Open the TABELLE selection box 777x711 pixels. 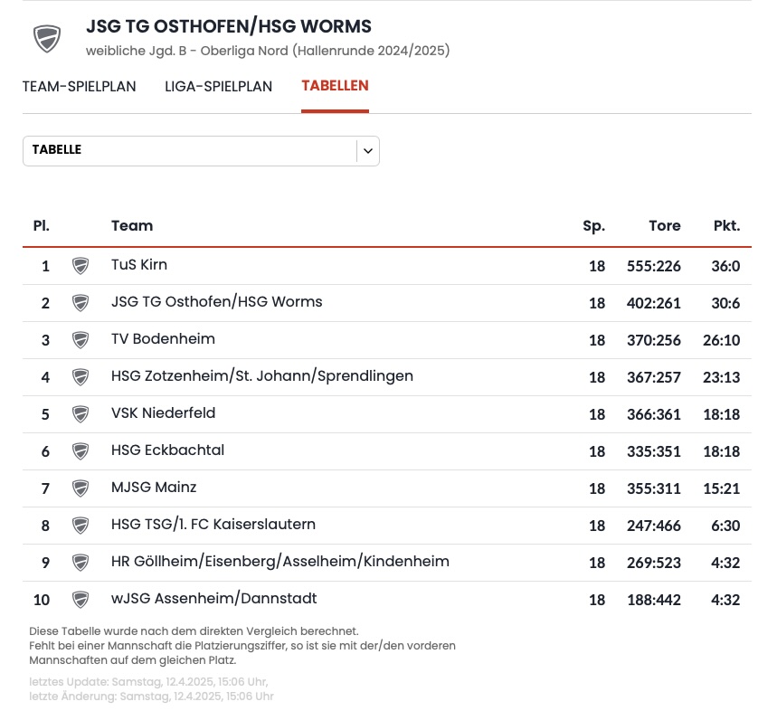(190, 151)
